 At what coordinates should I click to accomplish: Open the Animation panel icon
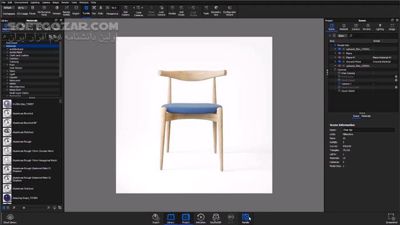click(x=201, y=219)
